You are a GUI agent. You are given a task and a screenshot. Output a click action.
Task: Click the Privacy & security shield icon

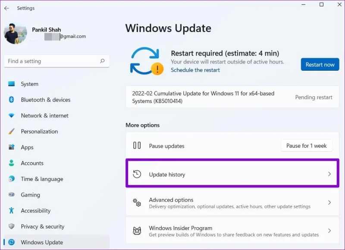coord(12,226)
